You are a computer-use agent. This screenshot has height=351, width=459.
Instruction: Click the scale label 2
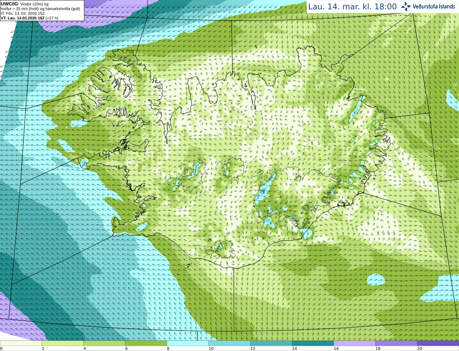43,348
